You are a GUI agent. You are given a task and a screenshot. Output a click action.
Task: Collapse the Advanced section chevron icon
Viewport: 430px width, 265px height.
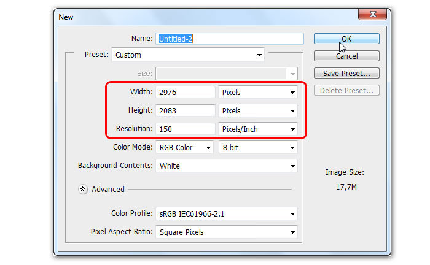(82, 189)
